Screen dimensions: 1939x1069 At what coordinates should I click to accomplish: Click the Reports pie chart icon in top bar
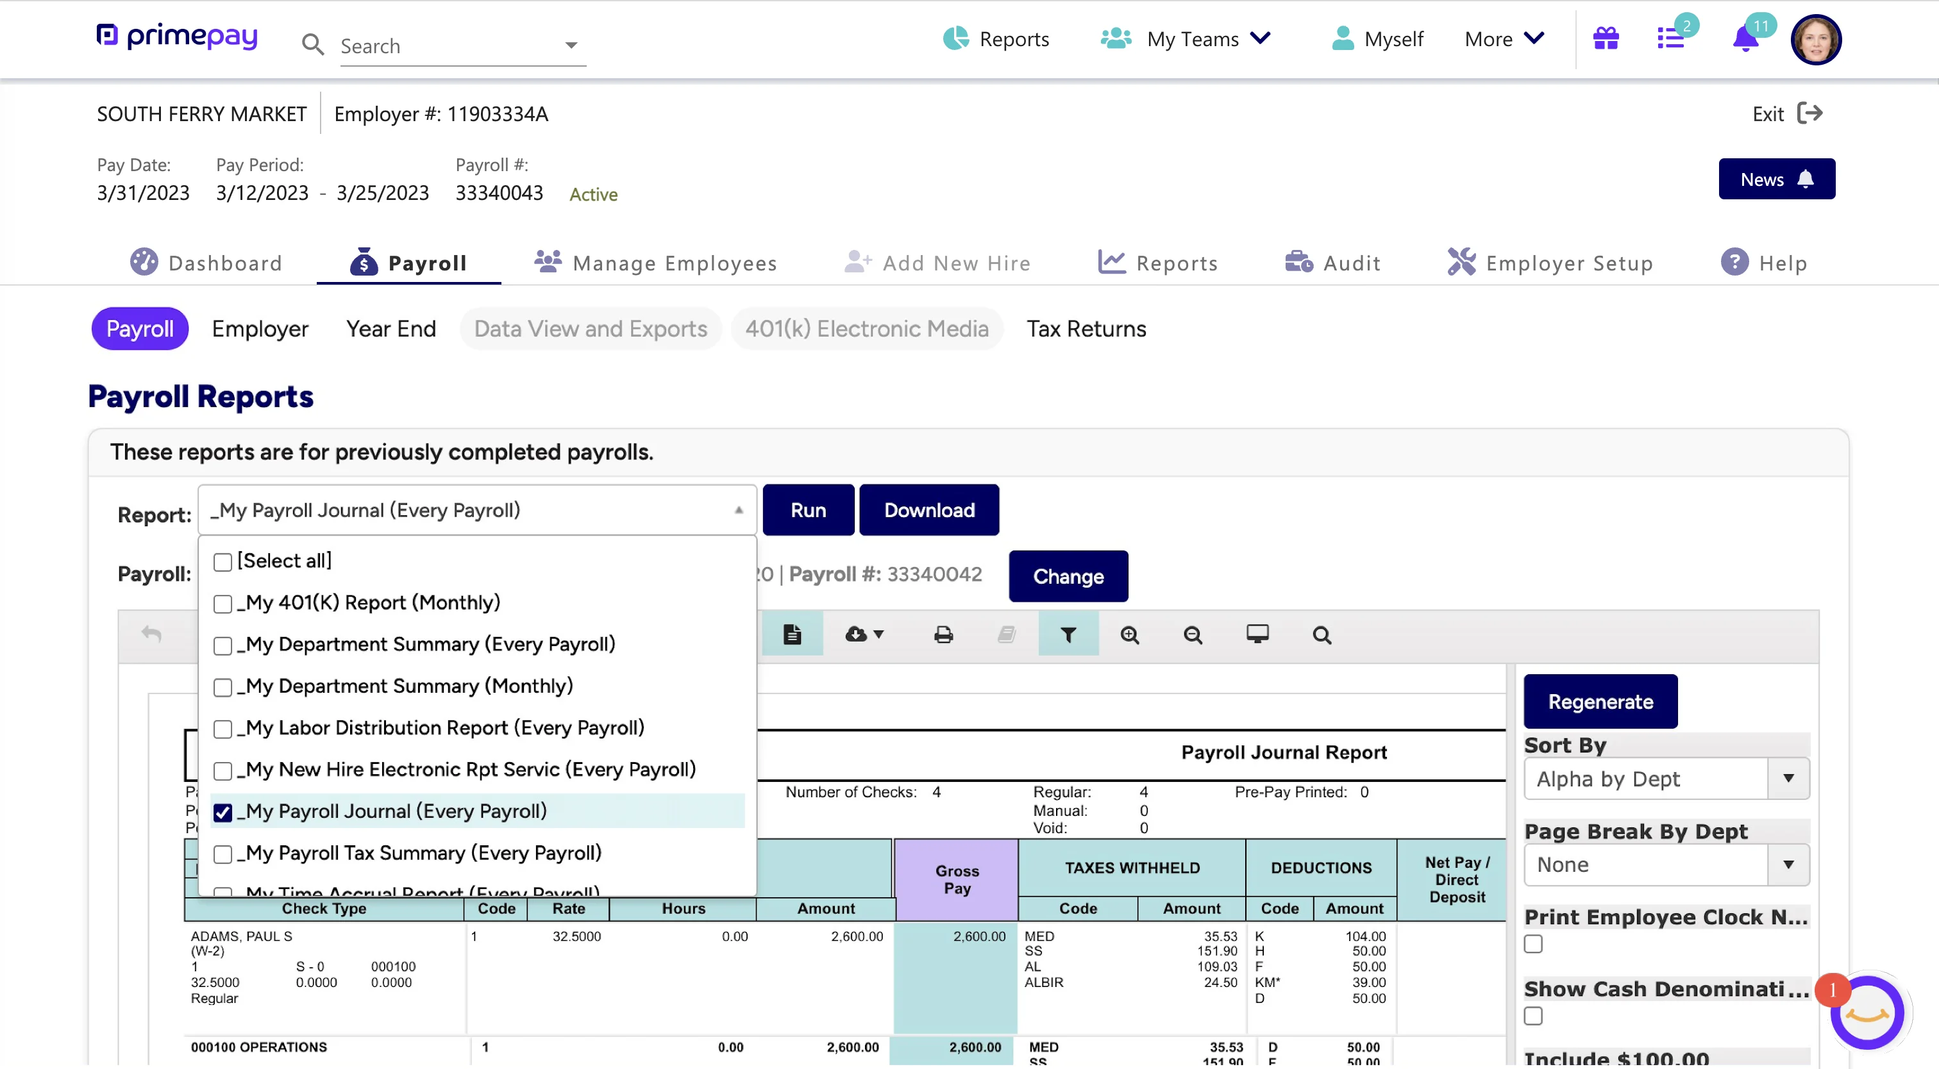pyautogui.click(x=956, y=38)
